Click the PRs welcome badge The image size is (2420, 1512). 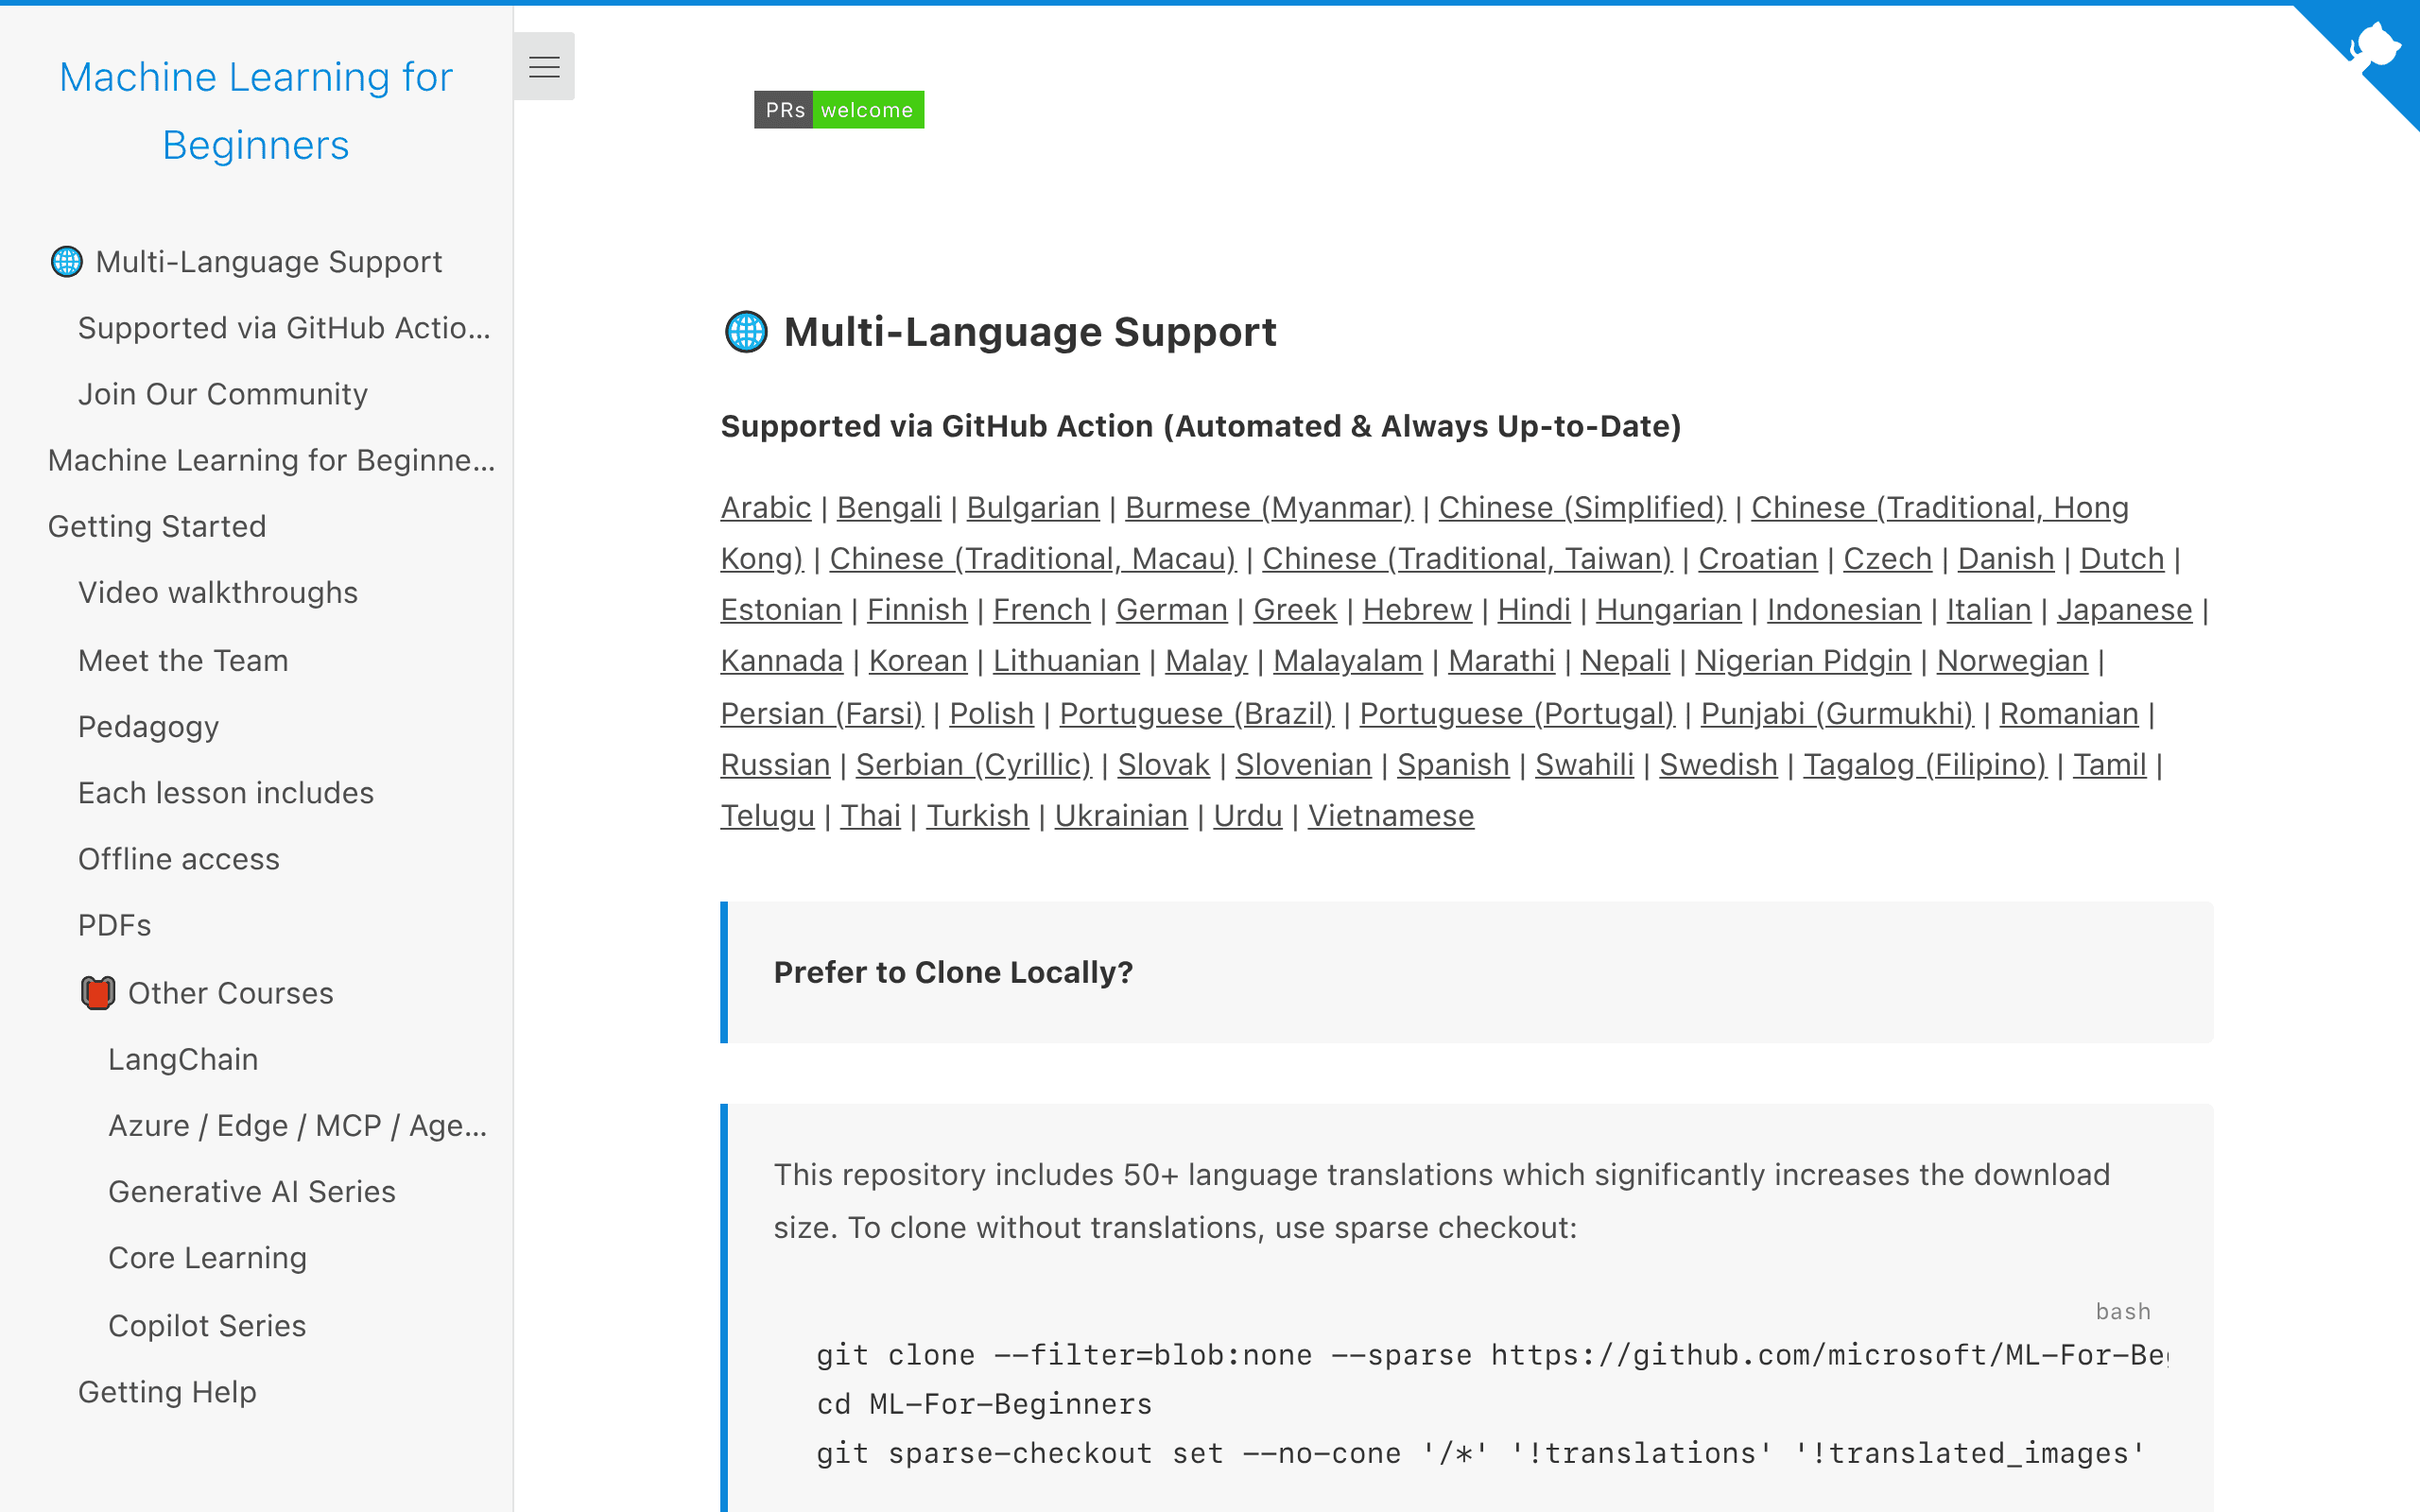click(x=839, y=109)
